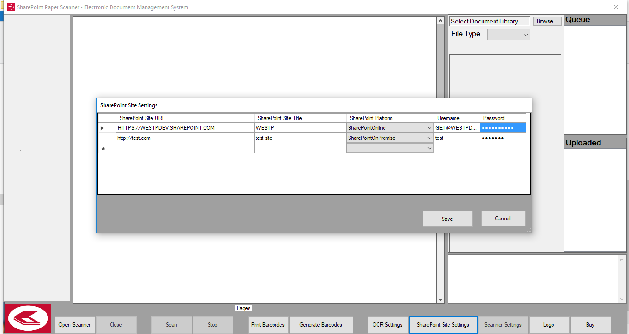Click the SharePoint Site Title column header

tap(300, 118)
